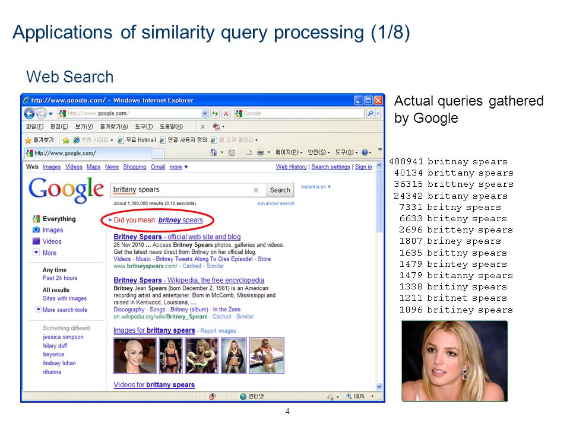Open the 안전(S) command bar menu
570x427 pixels.
coord(318,152)
